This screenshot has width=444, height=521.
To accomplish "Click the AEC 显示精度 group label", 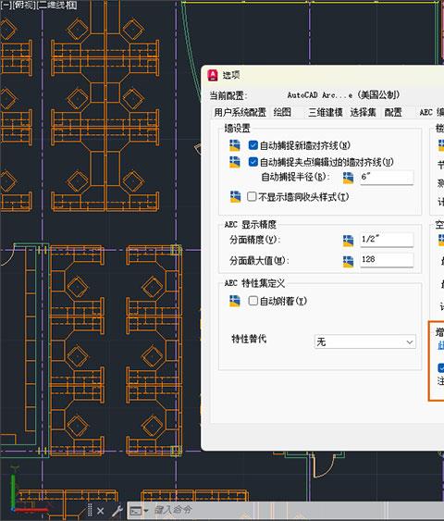I will (251, 225).
